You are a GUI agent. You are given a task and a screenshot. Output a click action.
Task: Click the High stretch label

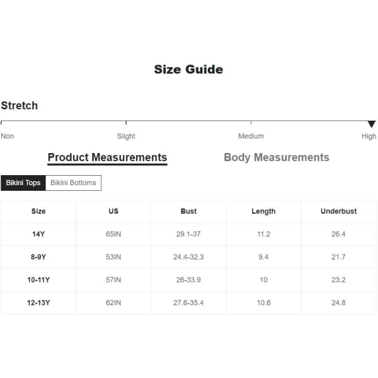tap(369, 136)
